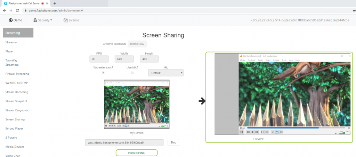Adjust the Preview VLC volume slider
This screenshot has height=157, width=356.
(345, 133)
